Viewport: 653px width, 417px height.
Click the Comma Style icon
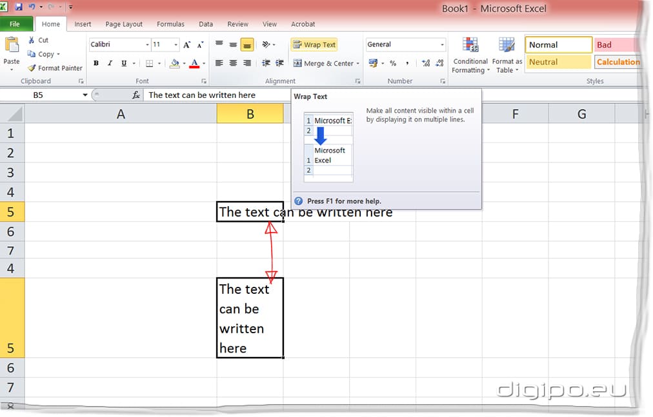[407, 63]
